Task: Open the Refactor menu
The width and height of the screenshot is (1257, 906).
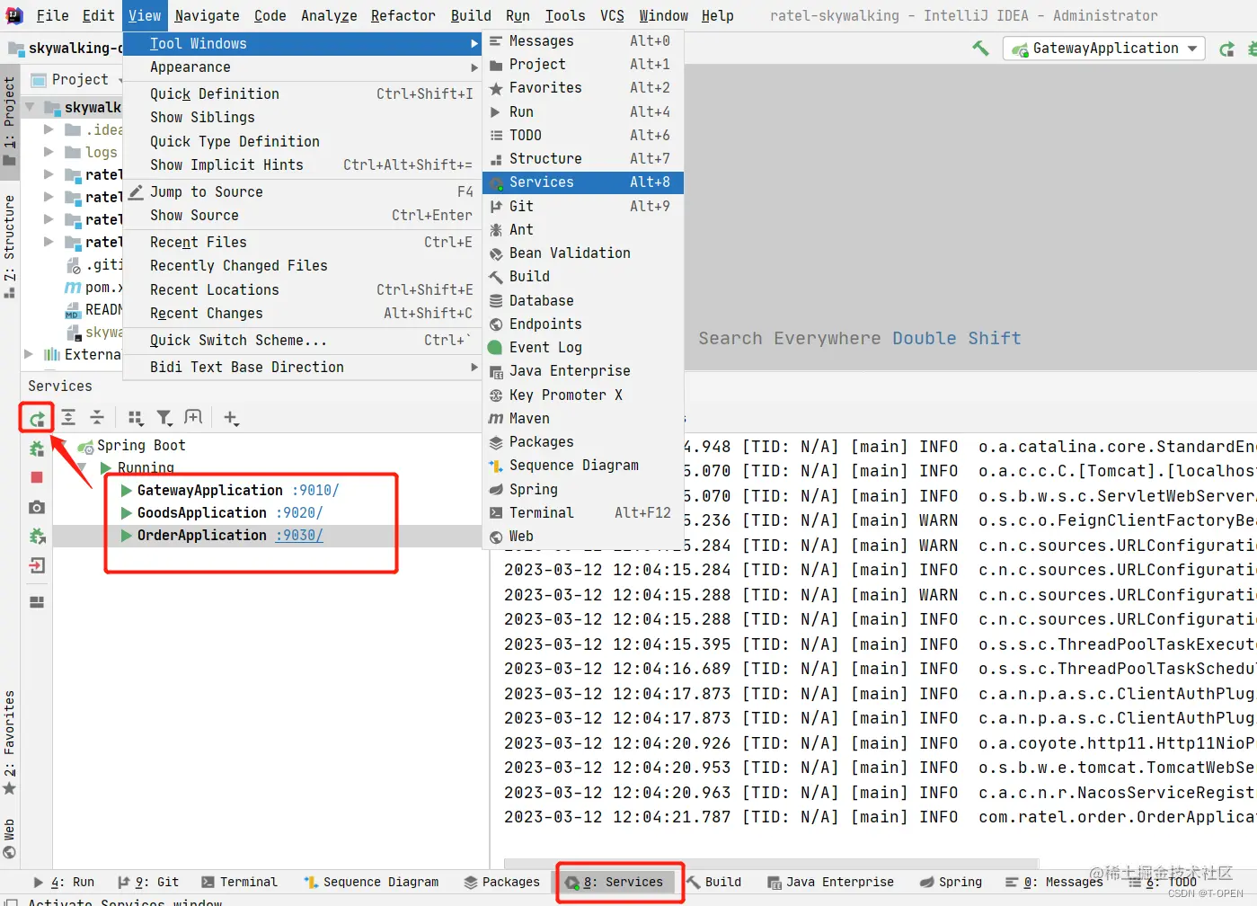Action: coord(403,15)
